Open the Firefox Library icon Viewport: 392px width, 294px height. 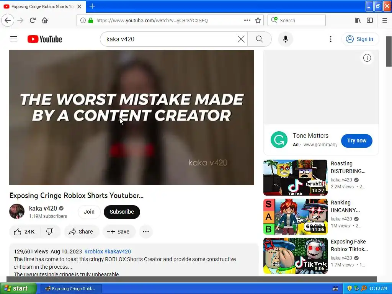coord(358,20)
